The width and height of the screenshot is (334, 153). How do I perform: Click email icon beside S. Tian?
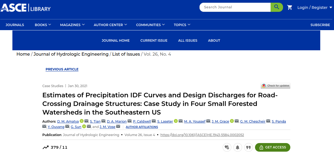point(104,121)
